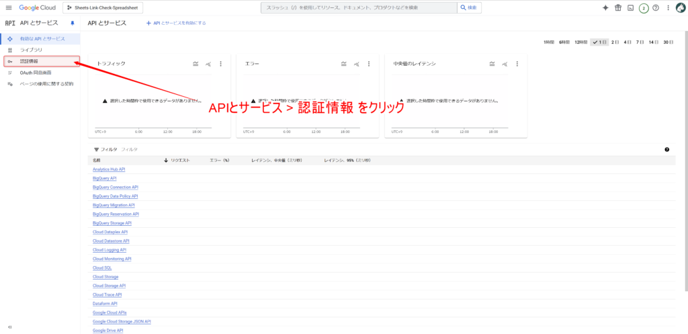688x334 pixels.
Task: Go to ライブラリ in the sidebar
Action: [31, 50]
